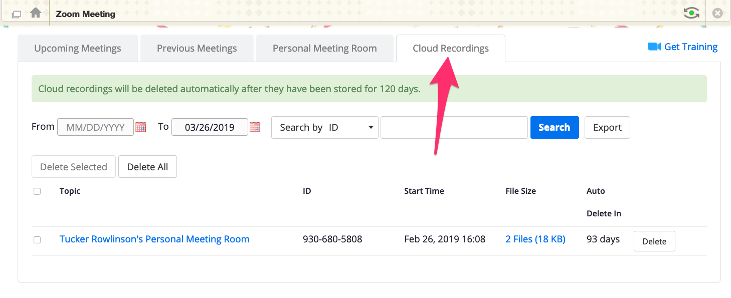
Task: Go to the Personal Meeting Room tab
Action: click(x=324, y=49)
